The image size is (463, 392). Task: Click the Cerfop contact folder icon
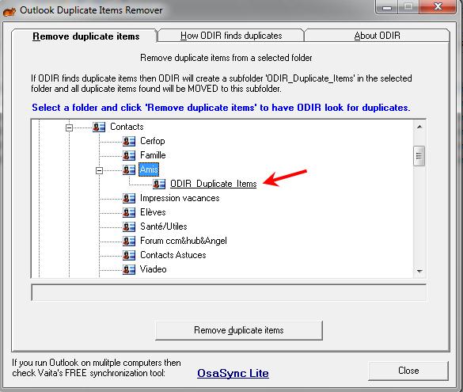click(x=129, y=141)
